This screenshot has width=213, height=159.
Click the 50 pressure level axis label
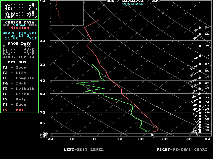[x=42, y=94]
